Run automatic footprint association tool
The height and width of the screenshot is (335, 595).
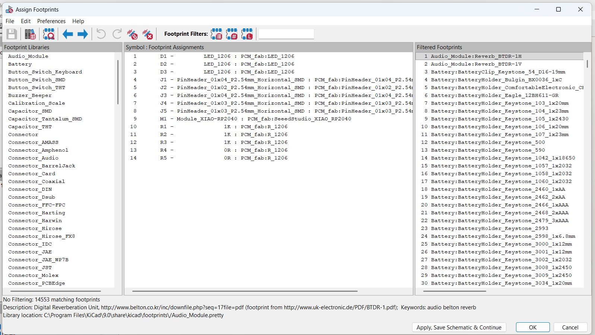132,34
